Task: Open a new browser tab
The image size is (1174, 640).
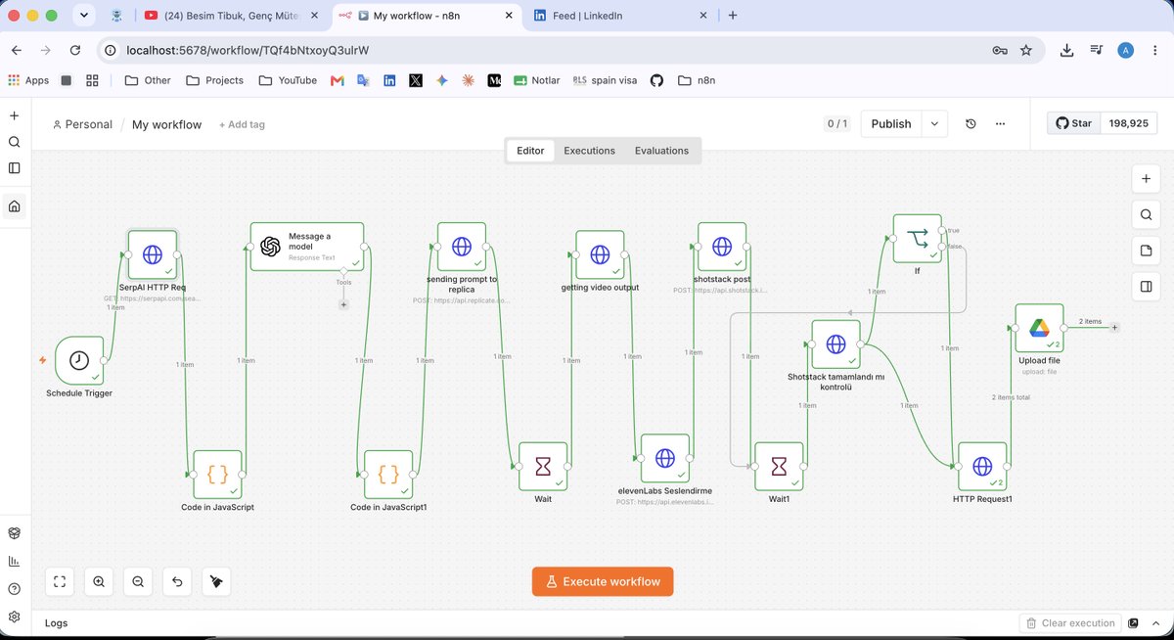Action: tap(733, 16)
